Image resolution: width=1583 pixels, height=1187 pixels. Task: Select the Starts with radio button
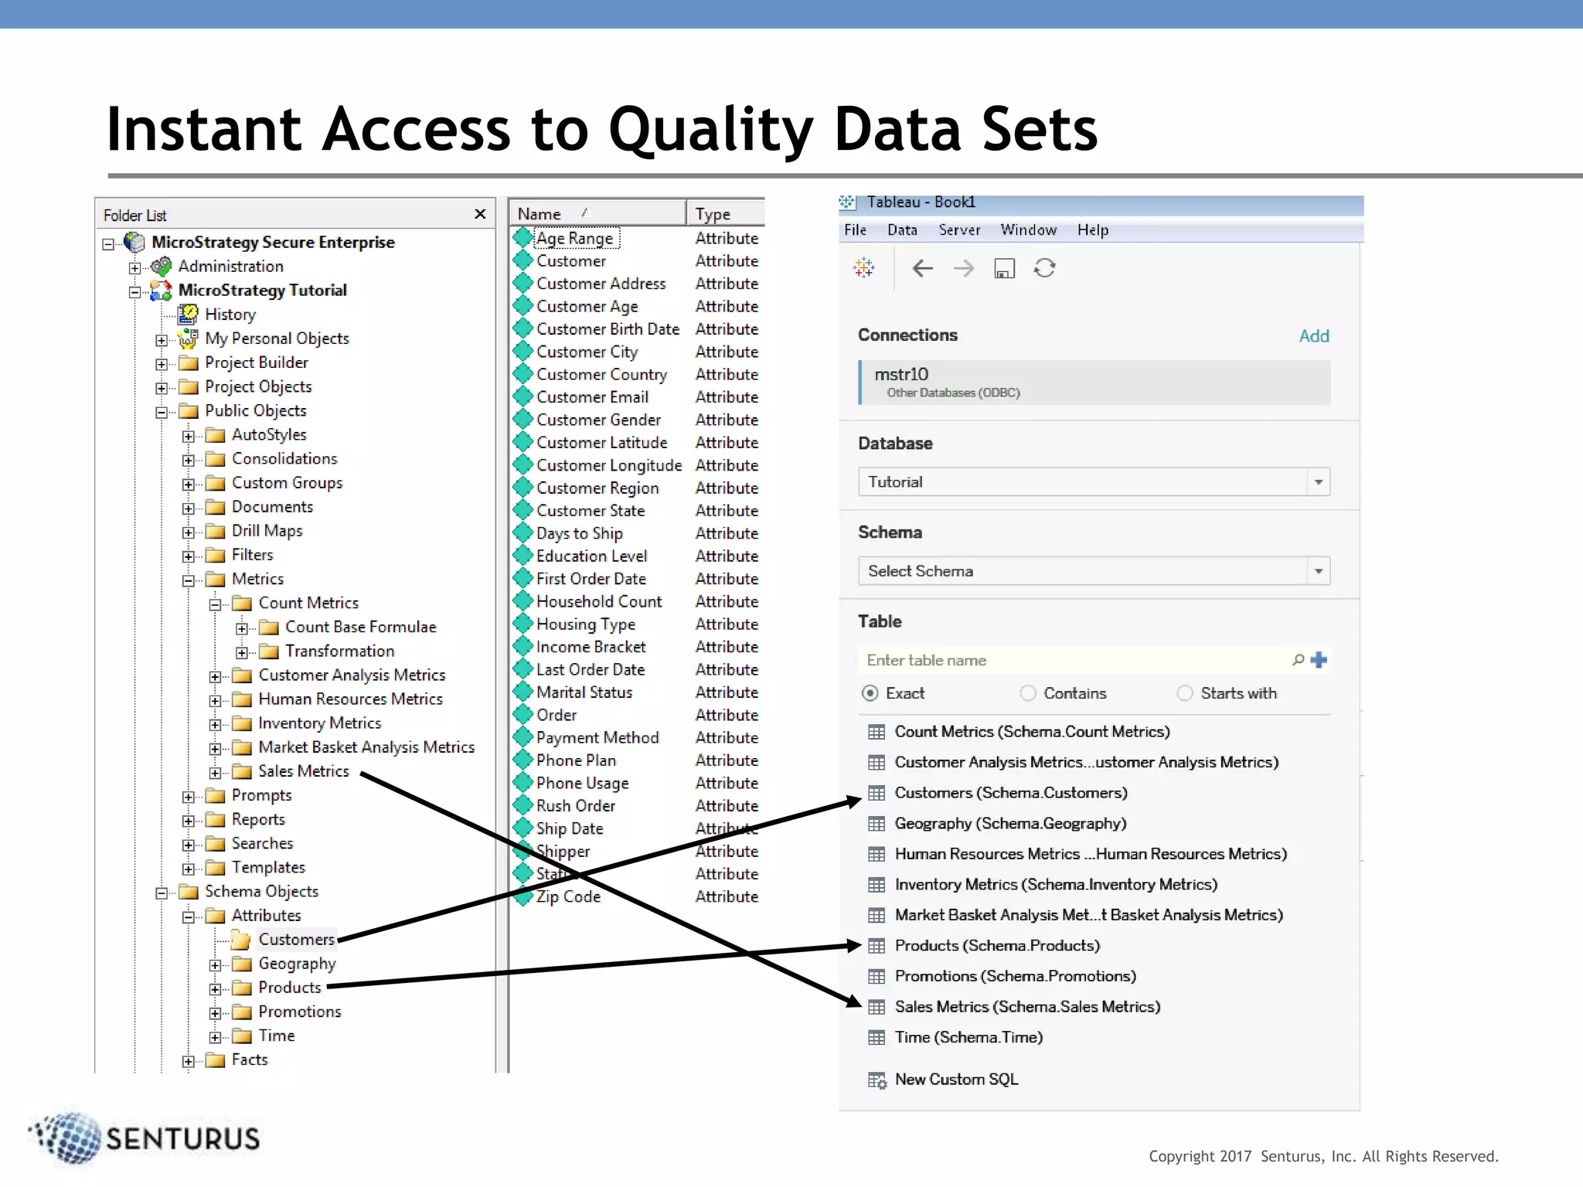click(x=1185, y=693)
